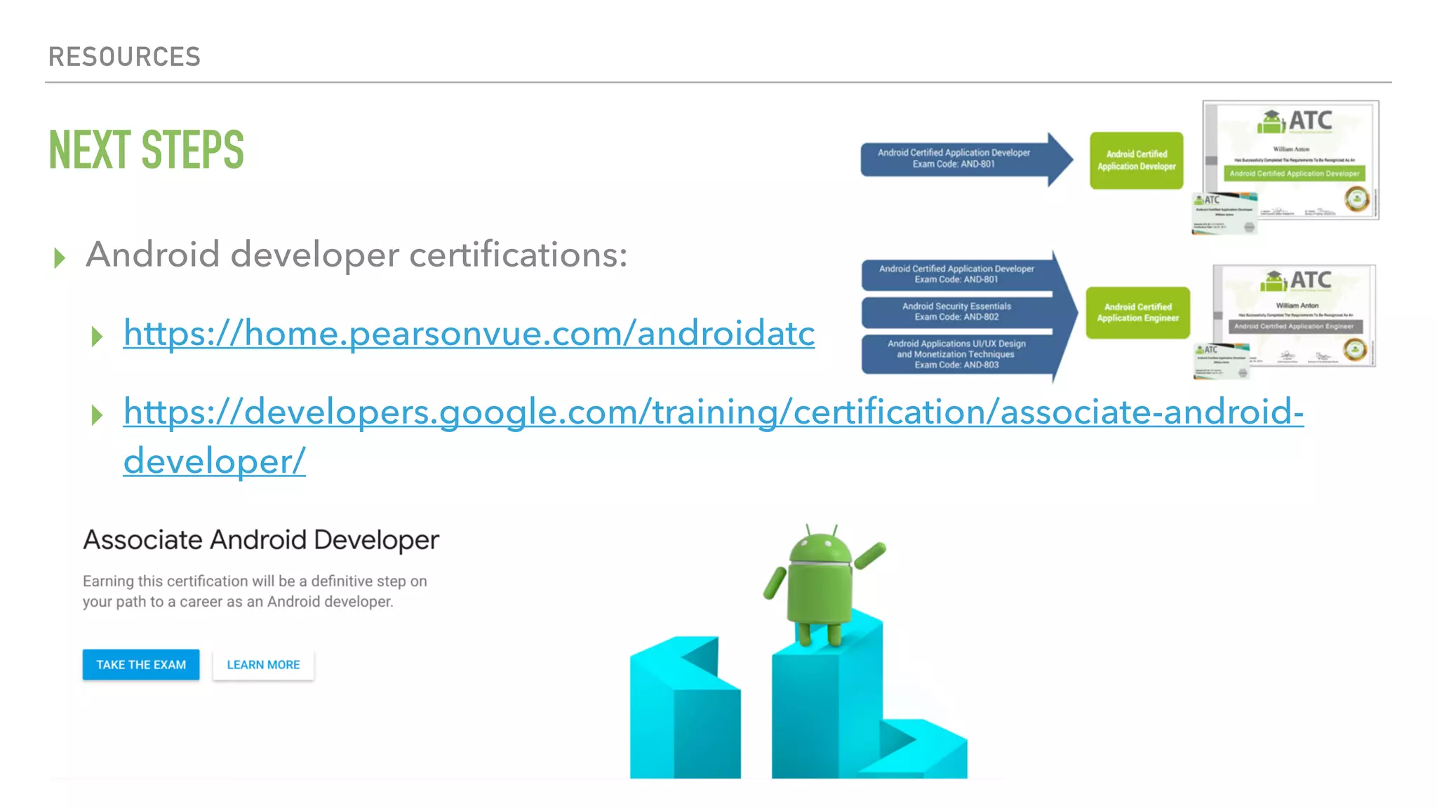The width and height of the screenshot is (1437, 808).
Task: Click the 'RESOURCES' section label
Action: click(x=125, y=57)
